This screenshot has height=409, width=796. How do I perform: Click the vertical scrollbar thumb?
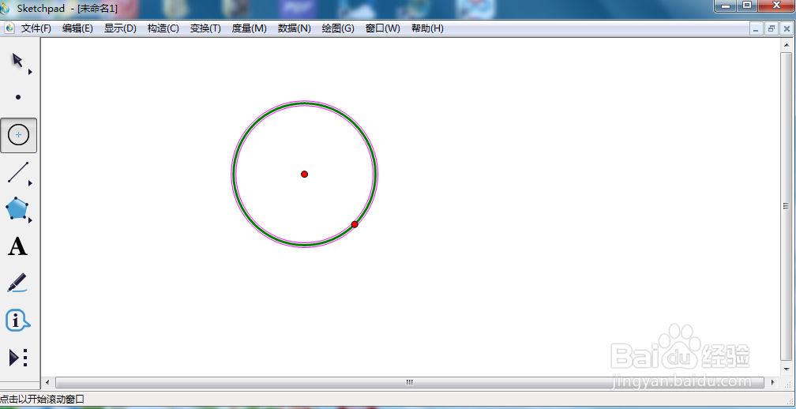(x=785, y=206)
